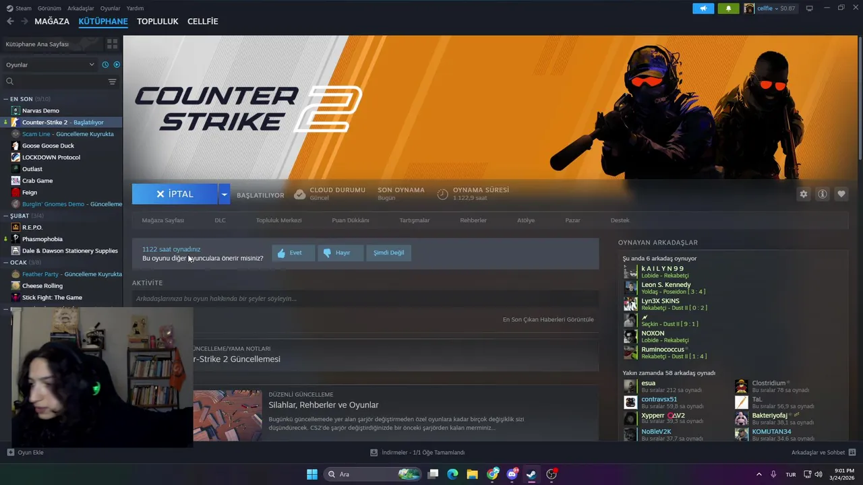
Task: Open the Puan Dükkânı link
Action: 350,220
